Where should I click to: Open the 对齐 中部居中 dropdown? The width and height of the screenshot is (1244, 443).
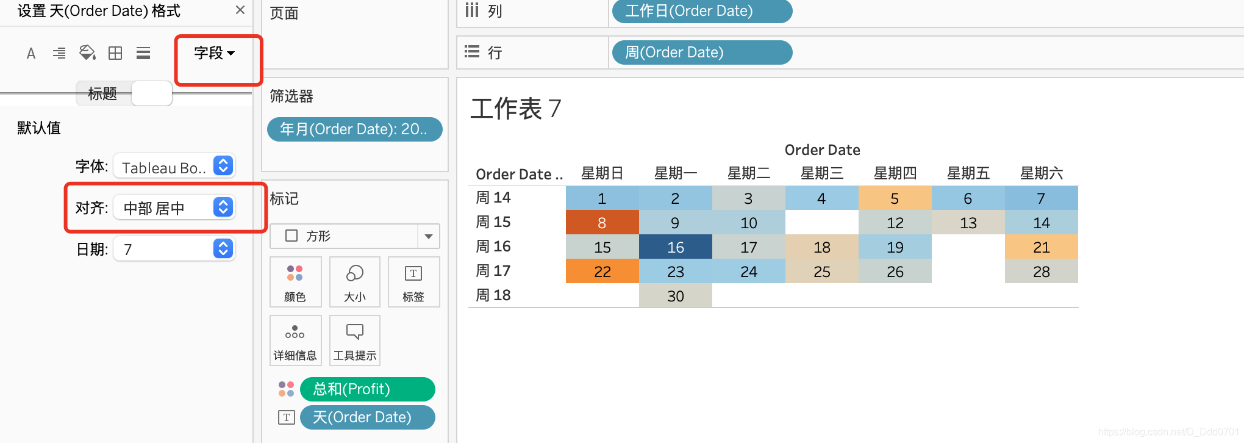click(174, 207)
